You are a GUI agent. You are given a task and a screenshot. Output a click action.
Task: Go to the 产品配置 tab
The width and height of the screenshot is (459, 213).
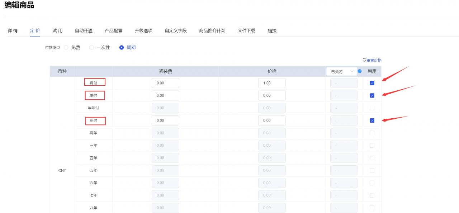click(x=113, y=30)
